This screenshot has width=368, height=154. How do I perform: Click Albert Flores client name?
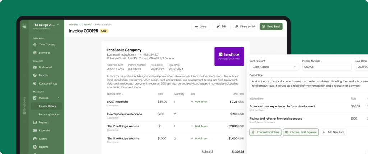[x=115, y=69]
